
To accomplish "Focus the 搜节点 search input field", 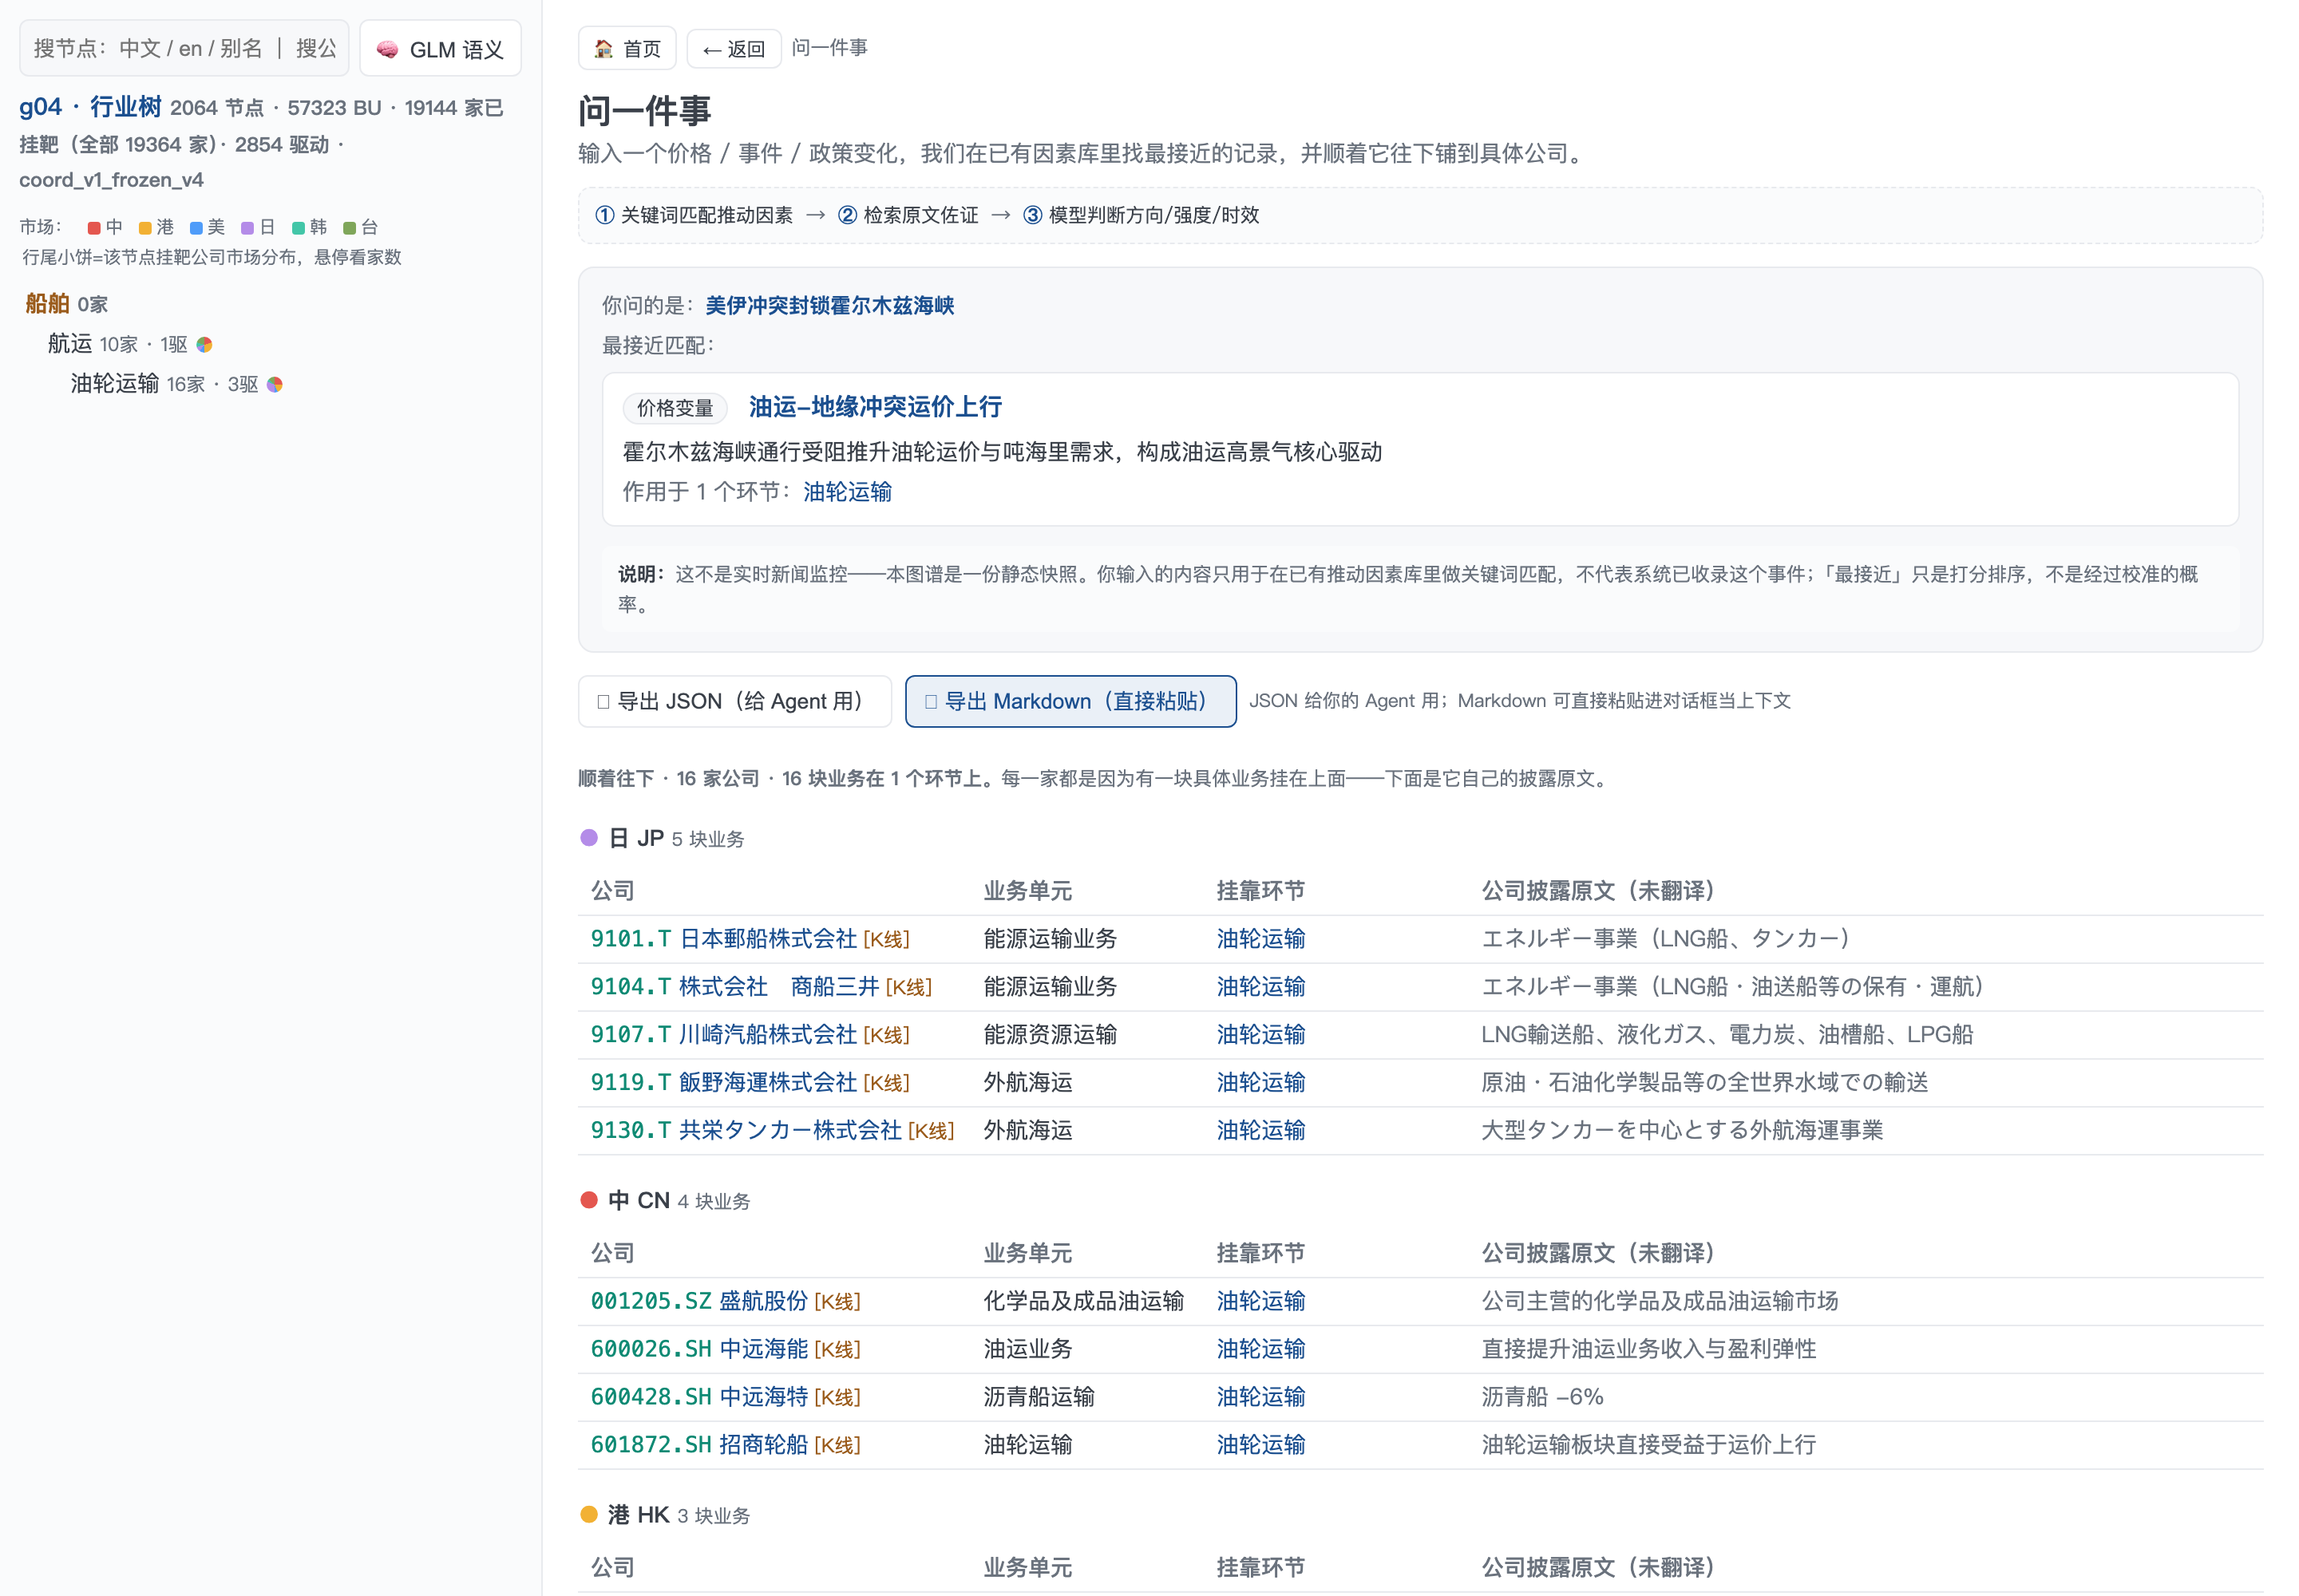I will pos(184,48).
